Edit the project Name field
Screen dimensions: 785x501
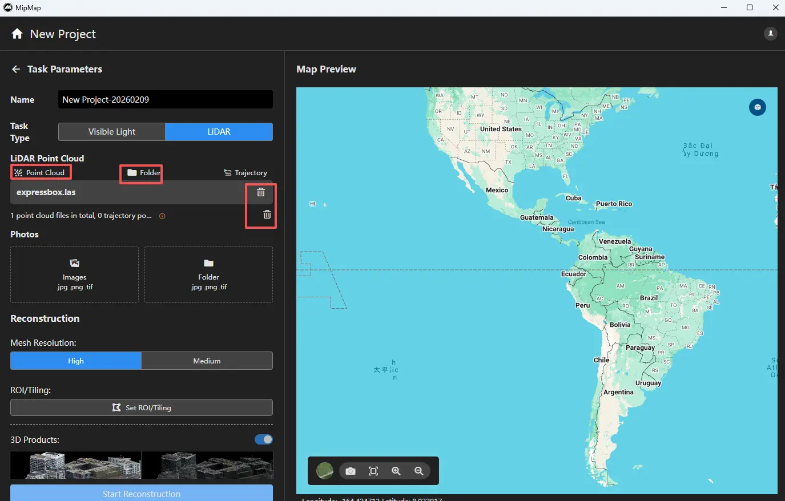pyautogui.click(x=165, y=99)
